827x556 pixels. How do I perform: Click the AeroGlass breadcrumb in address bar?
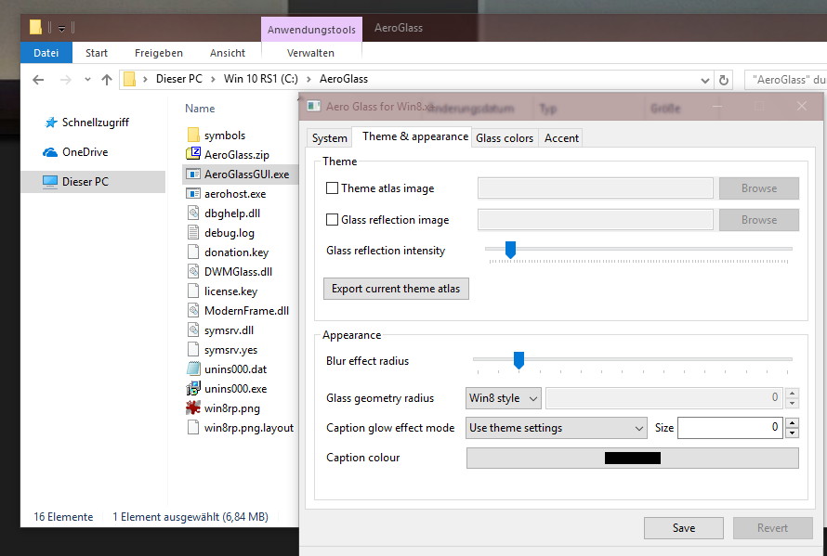(x=344, y=79)
